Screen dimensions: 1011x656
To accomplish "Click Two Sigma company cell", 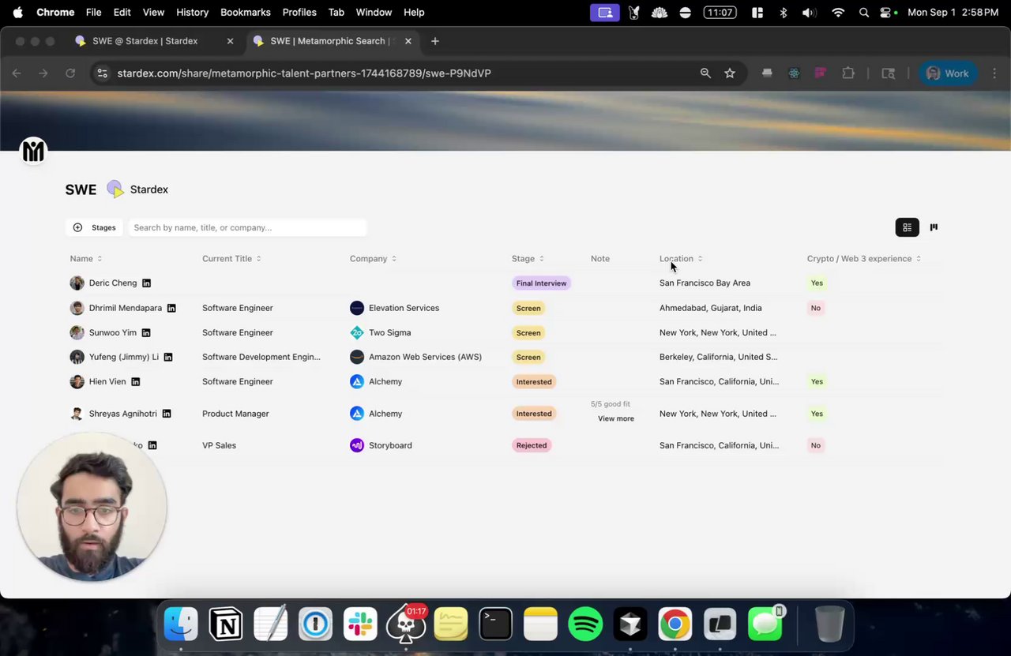I will pyautogui.click(x=381, y=333).
